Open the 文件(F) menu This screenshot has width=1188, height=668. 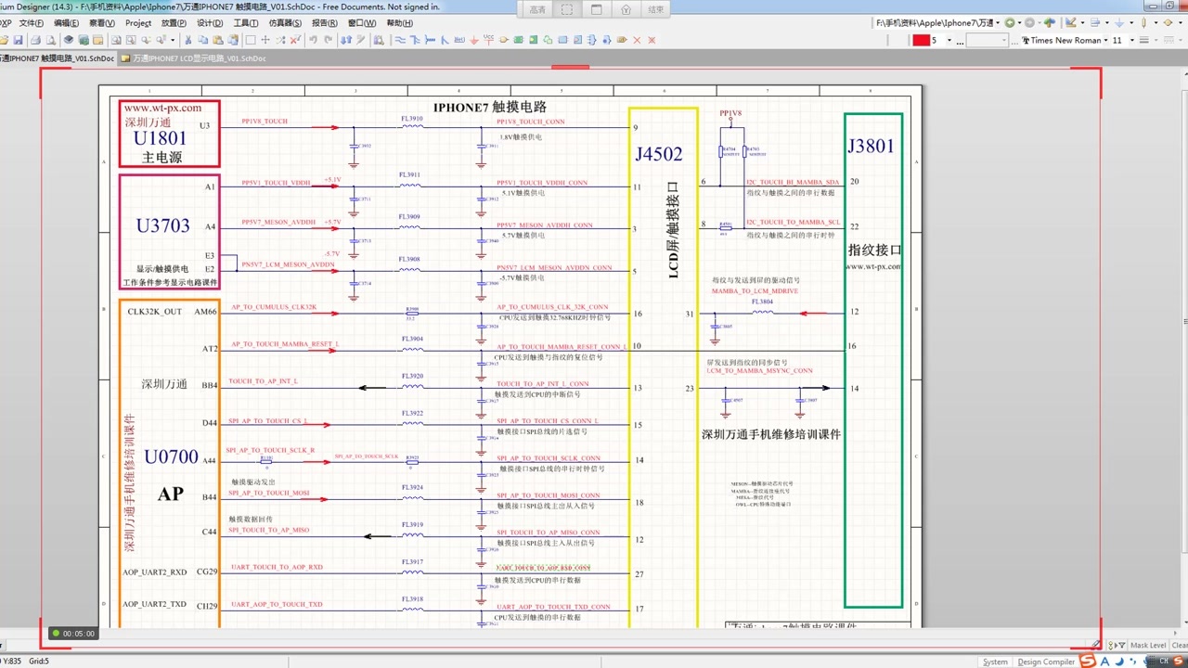pos(31,22)
